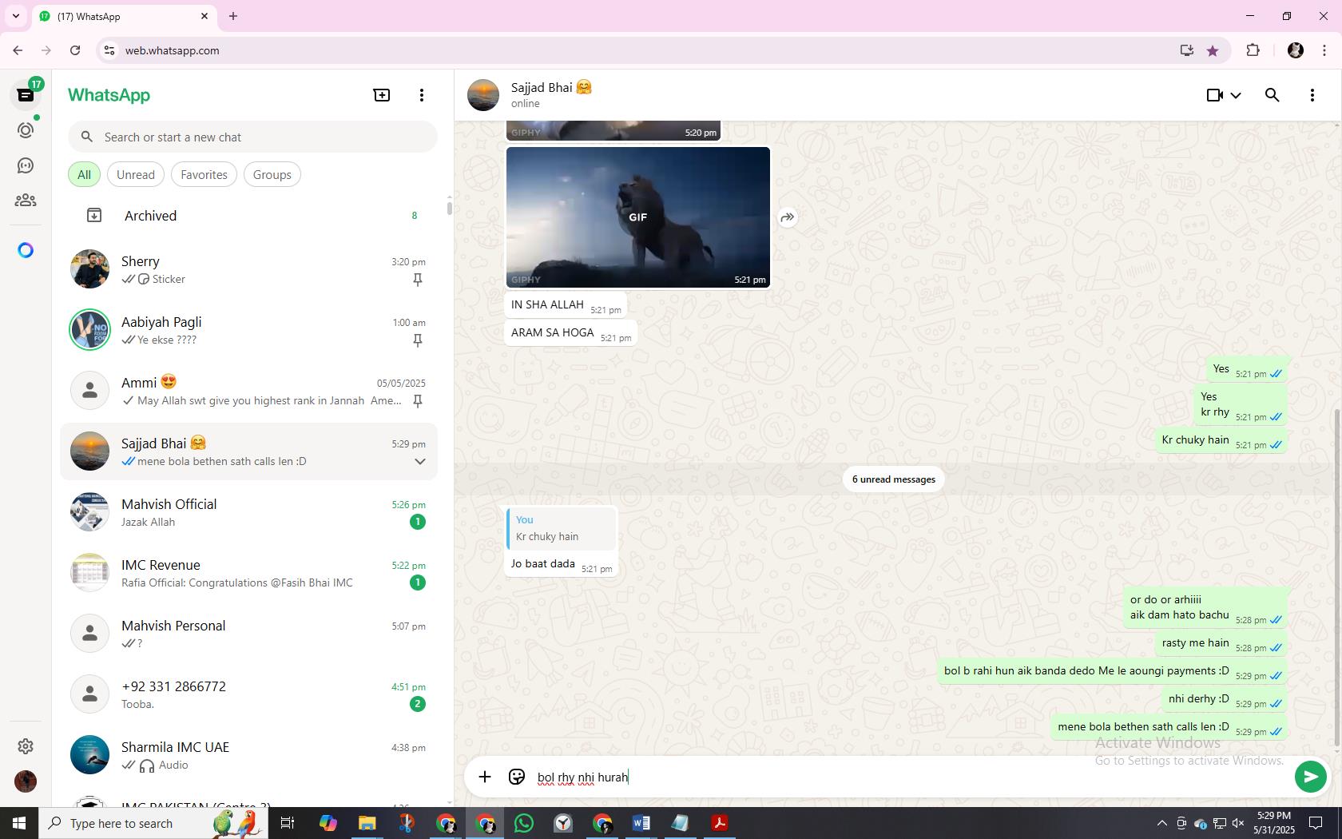Open Mahvish Official chat
The image size is (1342, 839).
pyautogui.click(x=249, y=512)
